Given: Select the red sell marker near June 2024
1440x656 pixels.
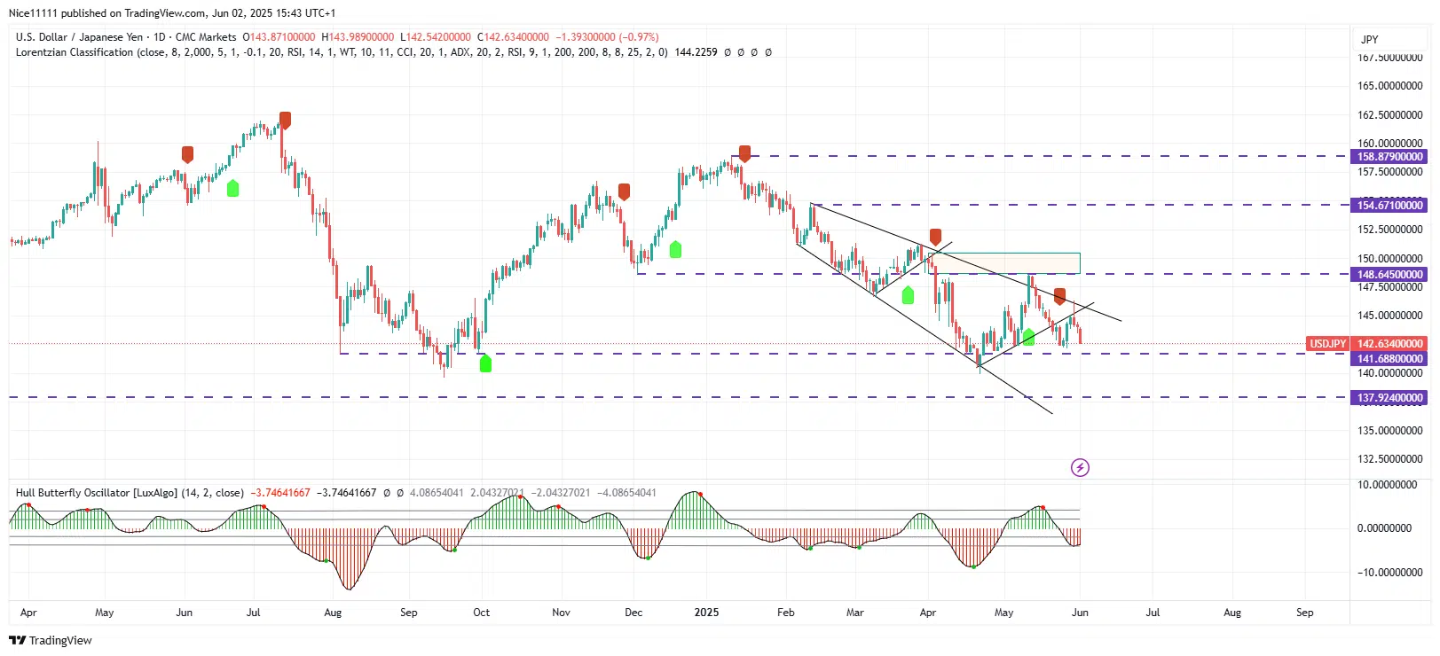Looking at the screenshot, I should [187, 154].
